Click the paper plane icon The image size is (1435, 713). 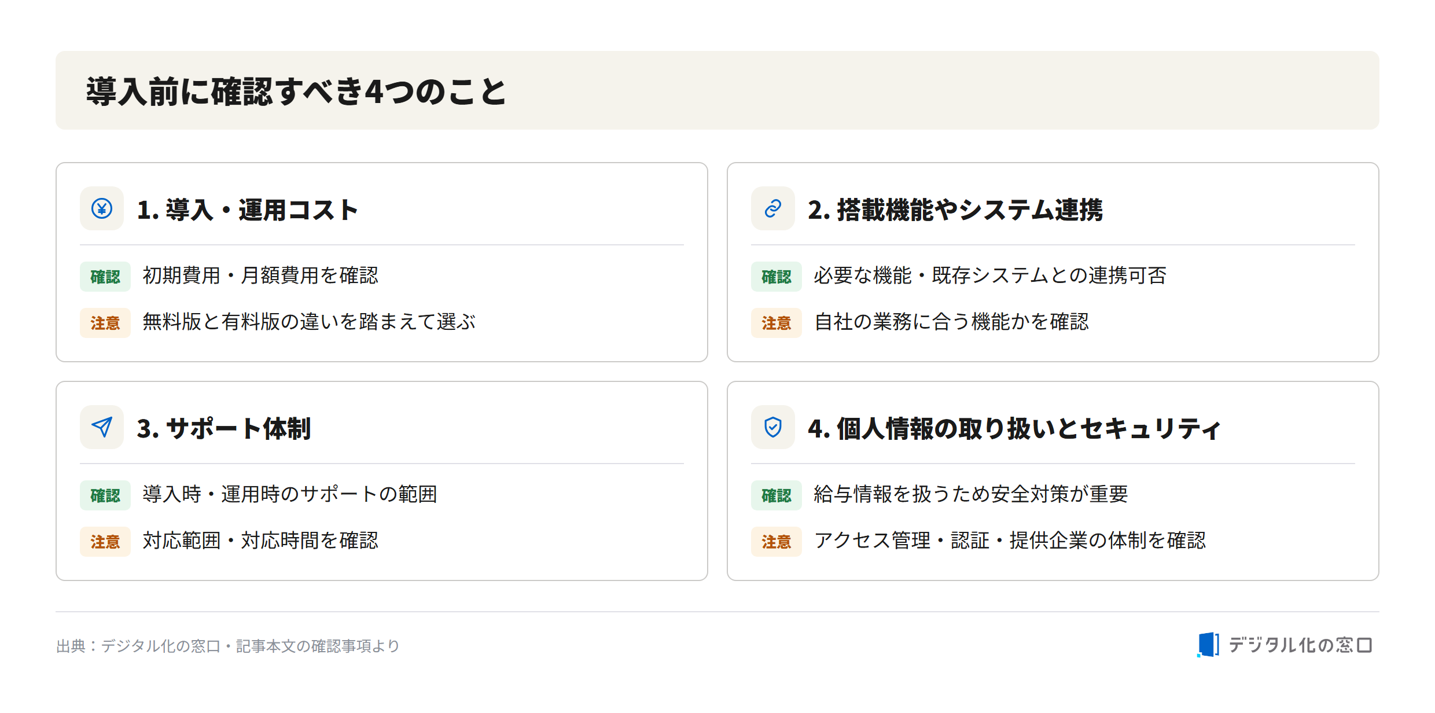pos(102,427)
